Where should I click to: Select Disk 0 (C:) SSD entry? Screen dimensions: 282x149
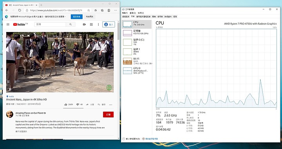[x=137, y=42]
